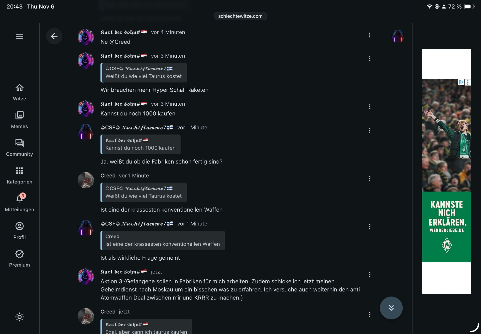Open options for the 'Ne @Creed' message
Viewport: 481px width, 334px height.
pyautogui.click(x=370, y=35)
